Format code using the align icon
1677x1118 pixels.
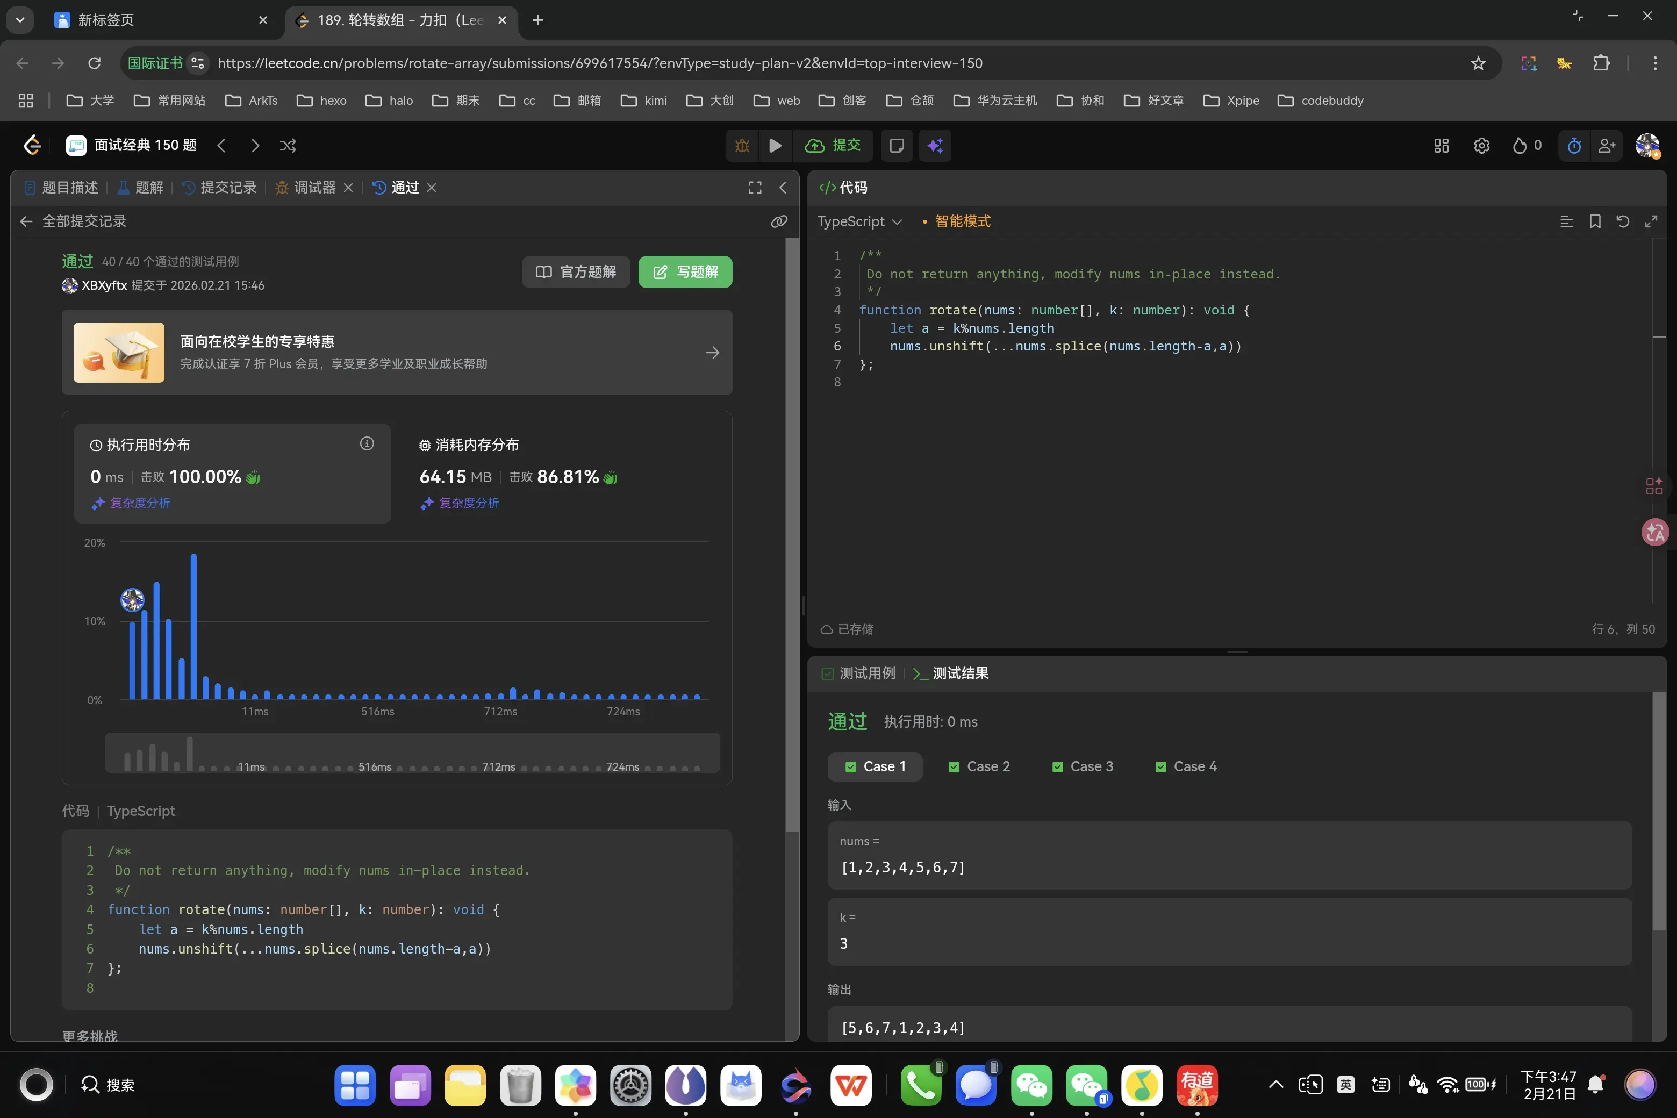pos(1566,222)
